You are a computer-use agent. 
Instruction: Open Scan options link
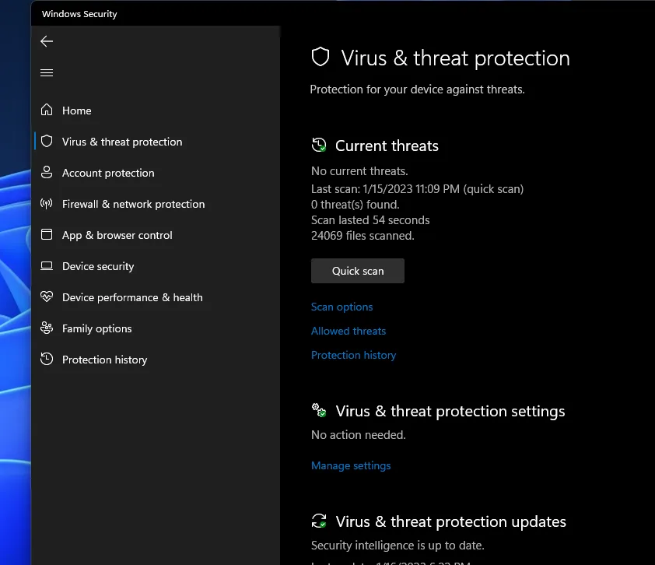click(x=342, y=307)
